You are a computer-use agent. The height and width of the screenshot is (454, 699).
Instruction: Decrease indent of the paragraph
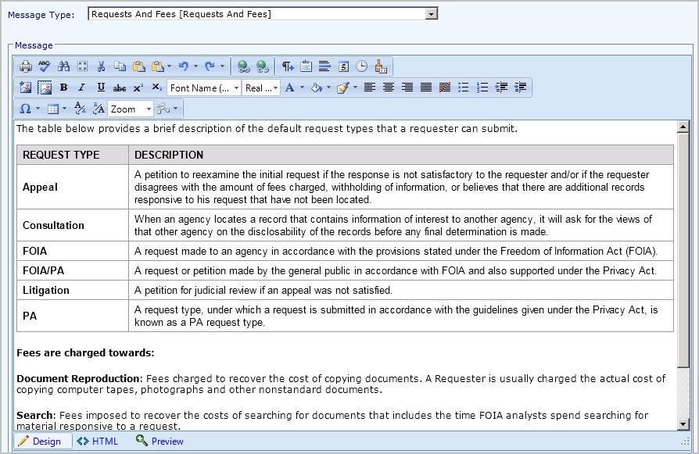coord(520,88)
